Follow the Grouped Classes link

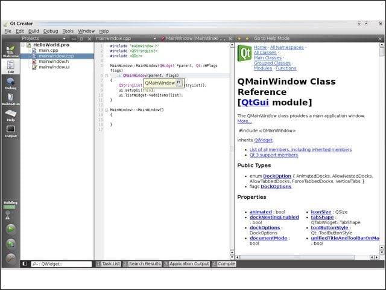[272, 63]
